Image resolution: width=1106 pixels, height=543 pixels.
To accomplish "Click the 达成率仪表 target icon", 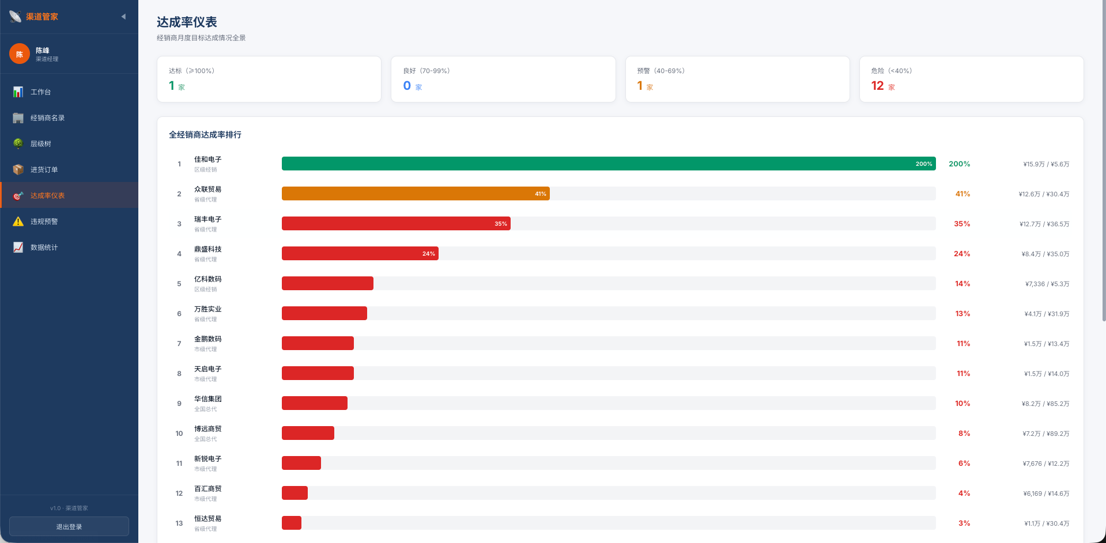I will tap(18, 196).
